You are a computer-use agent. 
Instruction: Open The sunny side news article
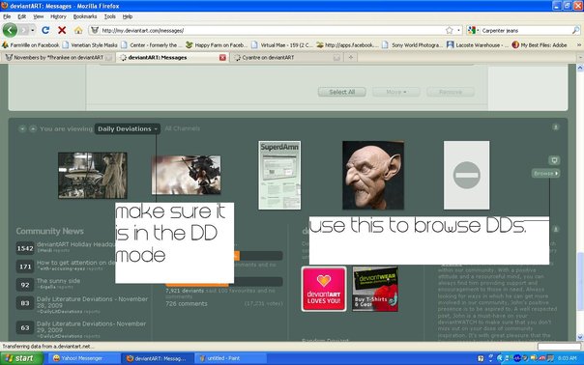point(58,281)
